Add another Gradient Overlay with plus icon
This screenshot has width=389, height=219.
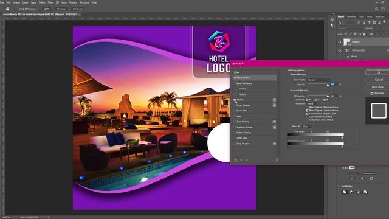274,127
